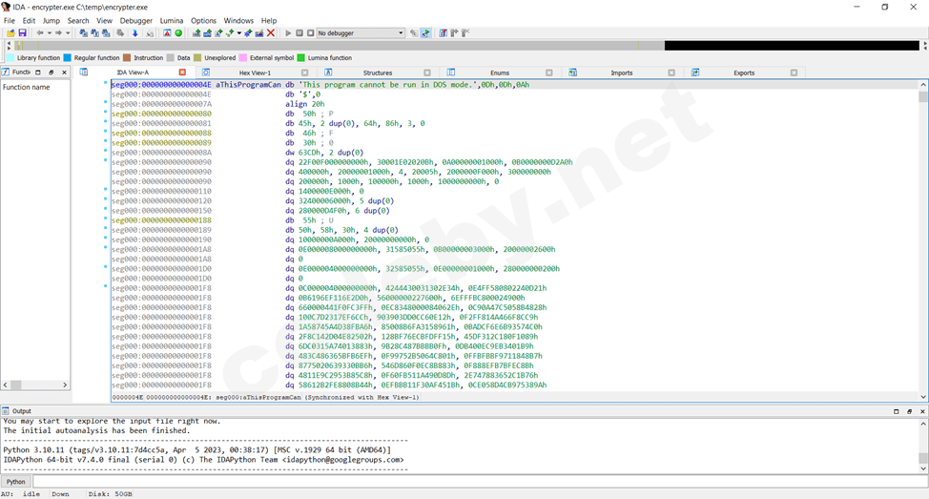Select the 'align 20h' disassembly line
The height and width of the screenshot is (499, 929).
click(304, 104)
